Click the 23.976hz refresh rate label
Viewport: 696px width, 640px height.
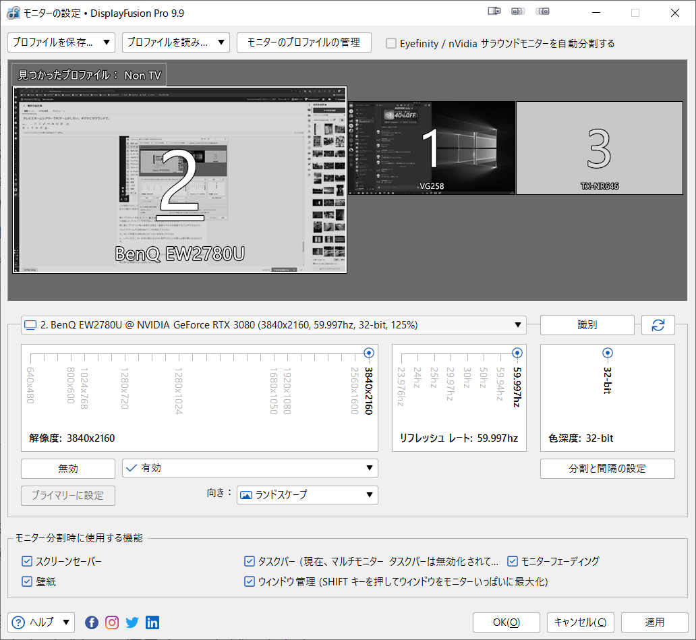401,386
